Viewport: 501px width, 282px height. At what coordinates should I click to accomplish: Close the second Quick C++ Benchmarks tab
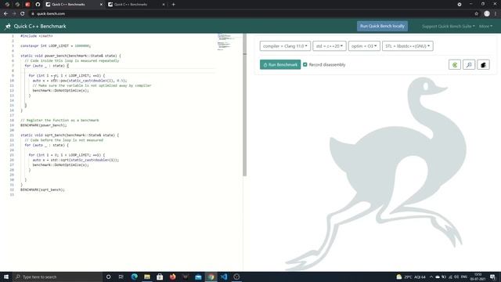tap(164, 5)
